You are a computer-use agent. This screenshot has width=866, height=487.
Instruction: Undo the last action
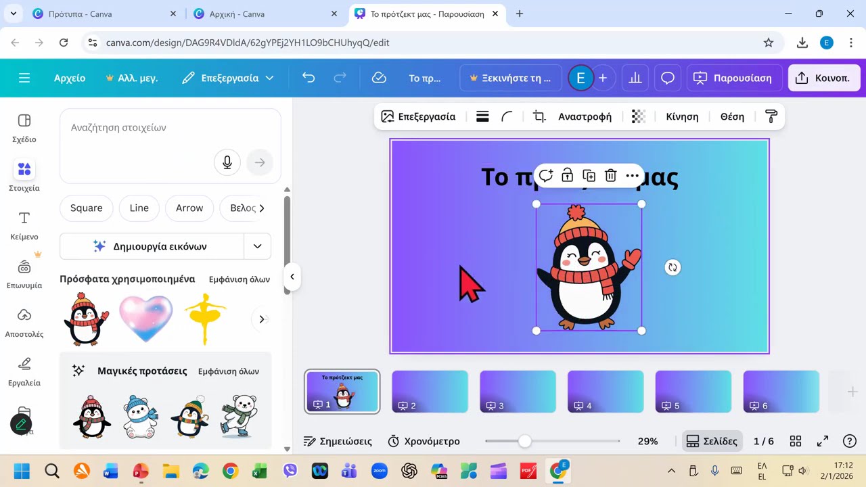point(309,78)
